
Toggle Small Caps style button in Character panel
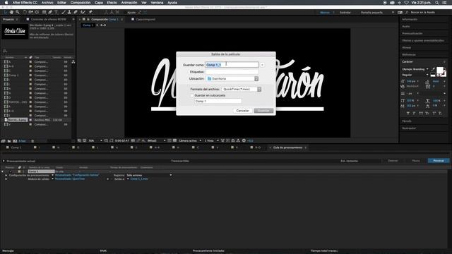[x=427, y=114]
